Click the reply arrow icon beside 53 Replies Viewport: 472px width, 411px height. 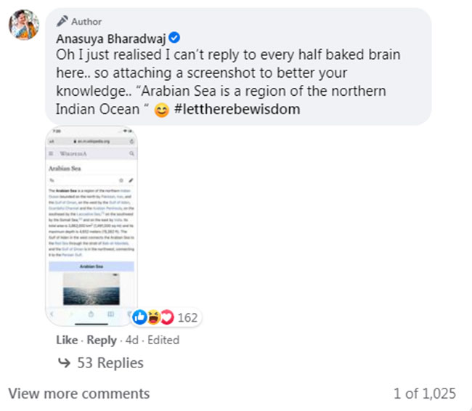pos(64,362)
